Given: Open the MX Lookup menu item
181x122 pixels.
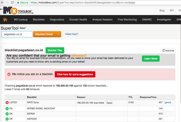Looking at the screenshot, I should 21,19.
